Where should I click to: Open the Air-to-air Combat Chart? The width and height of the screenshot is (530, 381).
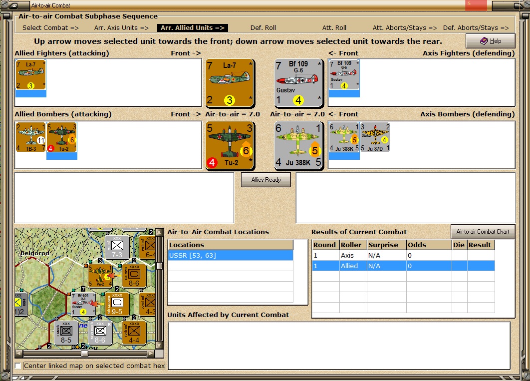(x=483, y=232)
